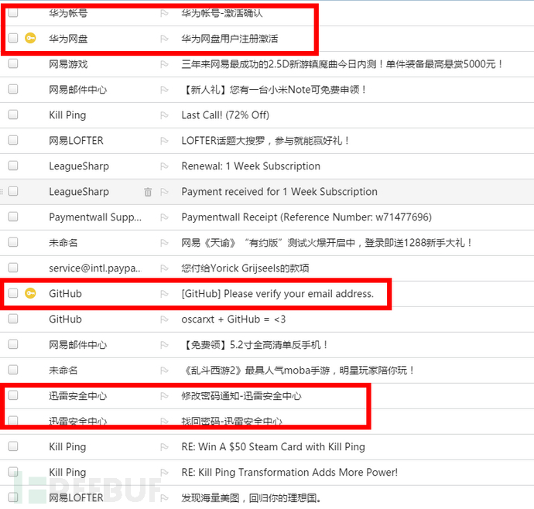Flag the 发现海量美图 email
The height and width of the screenshot is (509, 534).
coord(164,498)
